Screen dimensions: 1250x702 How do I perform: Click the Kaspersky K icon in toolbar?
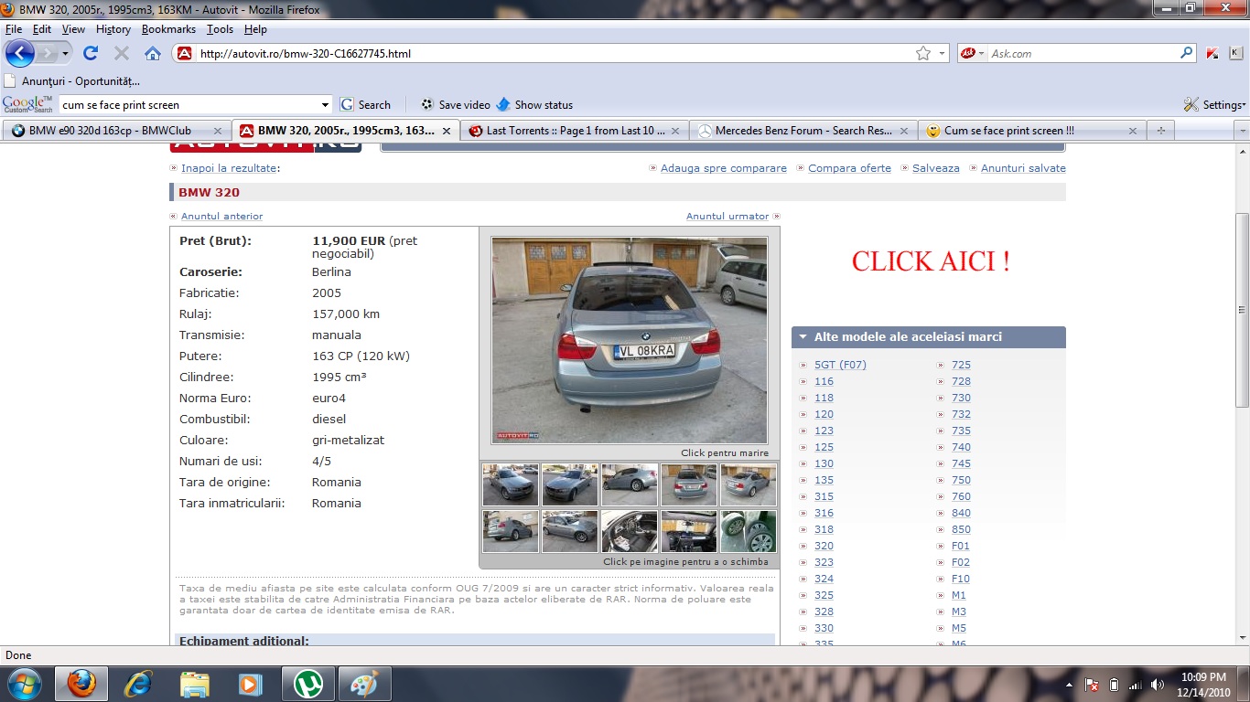pos(1212,53)
